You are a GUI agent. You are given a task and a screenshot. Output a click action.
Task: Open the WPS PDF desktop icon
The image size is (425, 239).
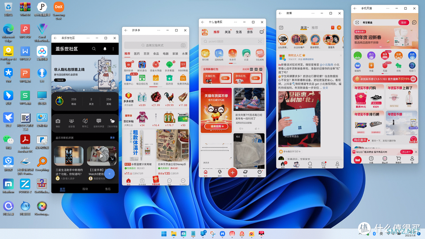[x=25, y=31]
